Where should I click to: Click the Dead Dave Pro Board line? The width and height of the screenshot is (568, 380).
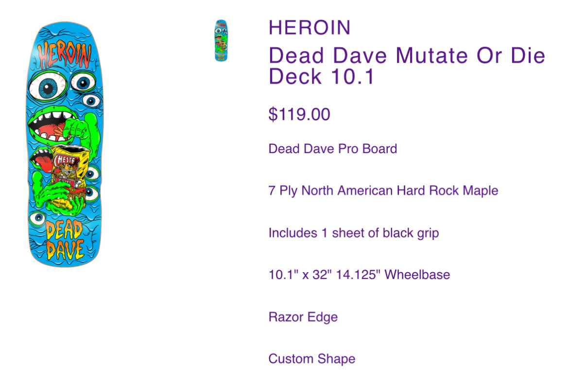[x=332, y=149]
